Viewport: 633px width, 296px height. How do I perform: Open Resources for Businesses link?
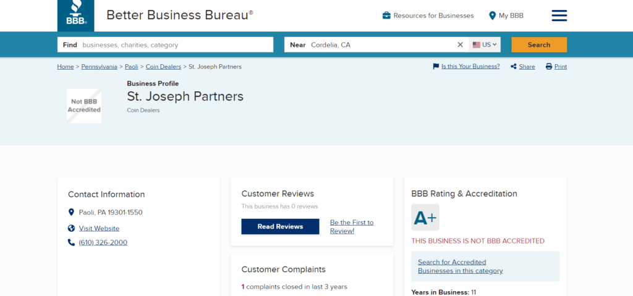433,15
